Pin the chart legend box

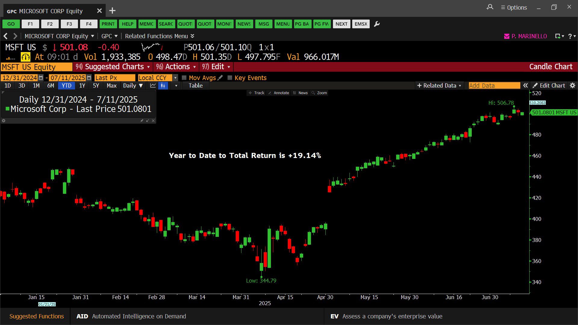coord(142,121)
